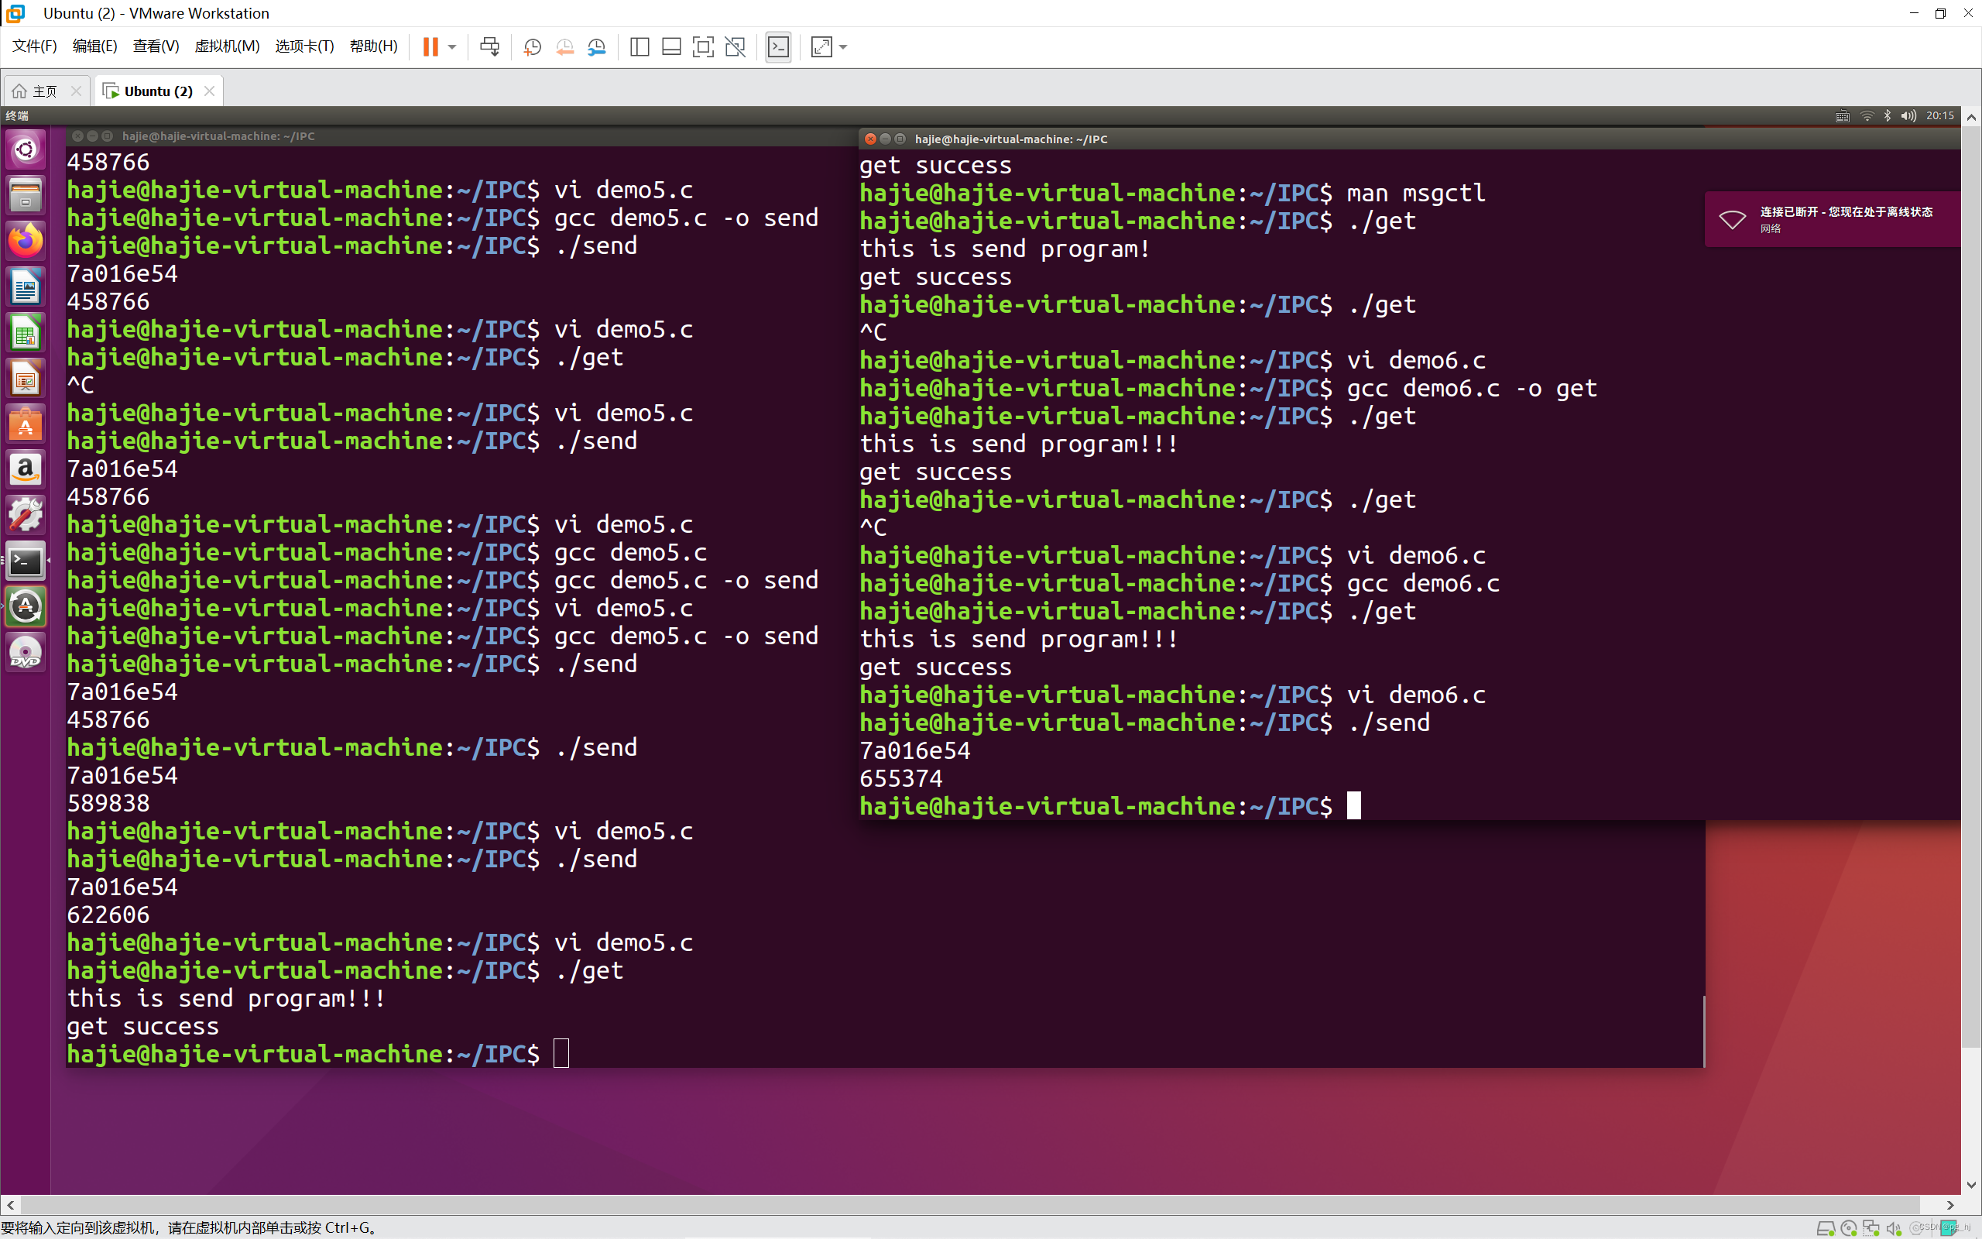Close the 主页 tab
This screenshot has width=1982, height=1239.
click(x=76, y=91)
